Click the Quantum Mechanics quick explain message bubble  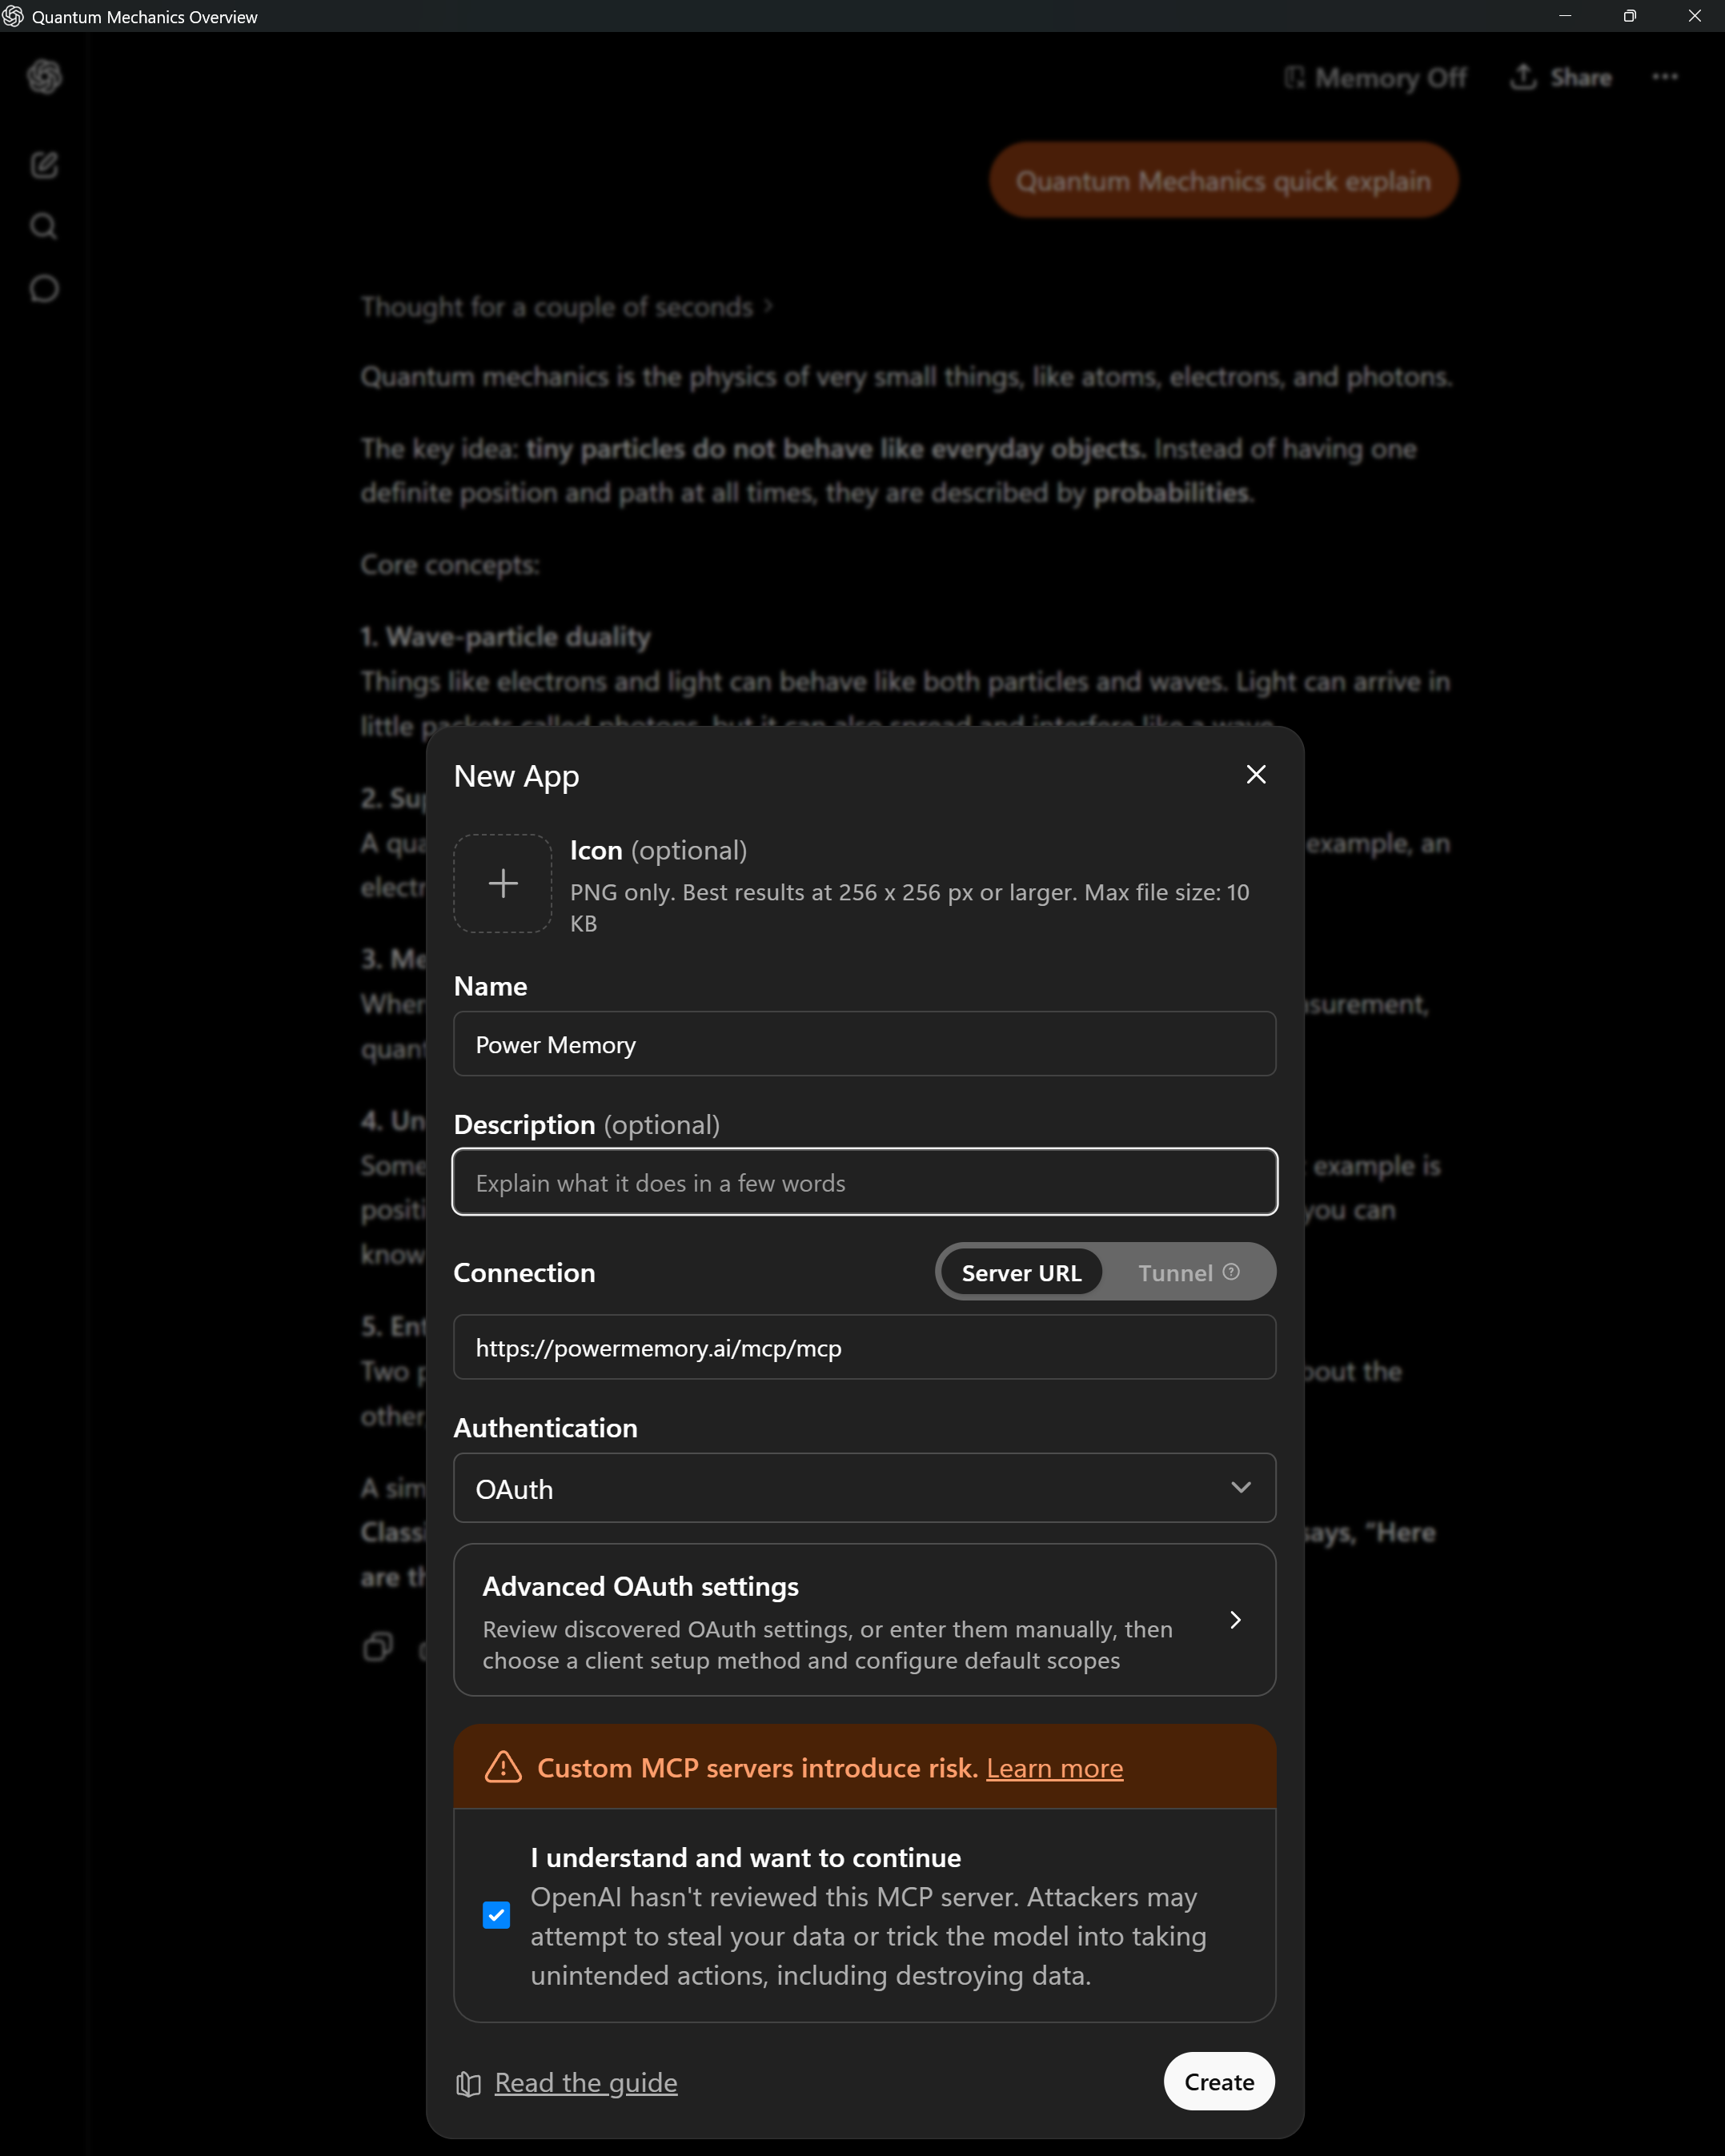click(1223, 181)
